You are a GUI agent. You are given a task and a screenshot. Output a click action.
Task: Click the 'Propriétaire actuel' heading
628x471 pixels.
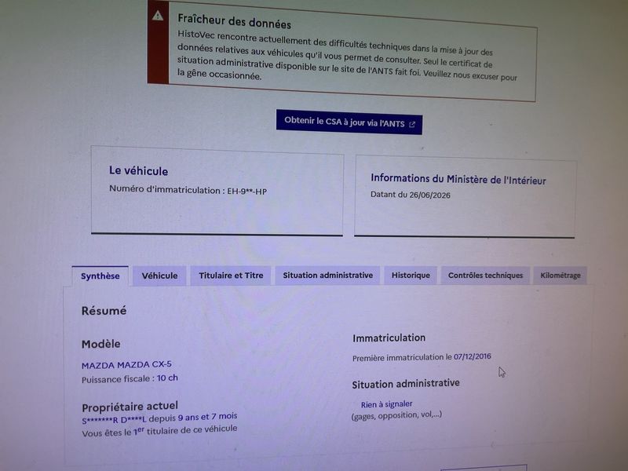(x=130, y=407)
